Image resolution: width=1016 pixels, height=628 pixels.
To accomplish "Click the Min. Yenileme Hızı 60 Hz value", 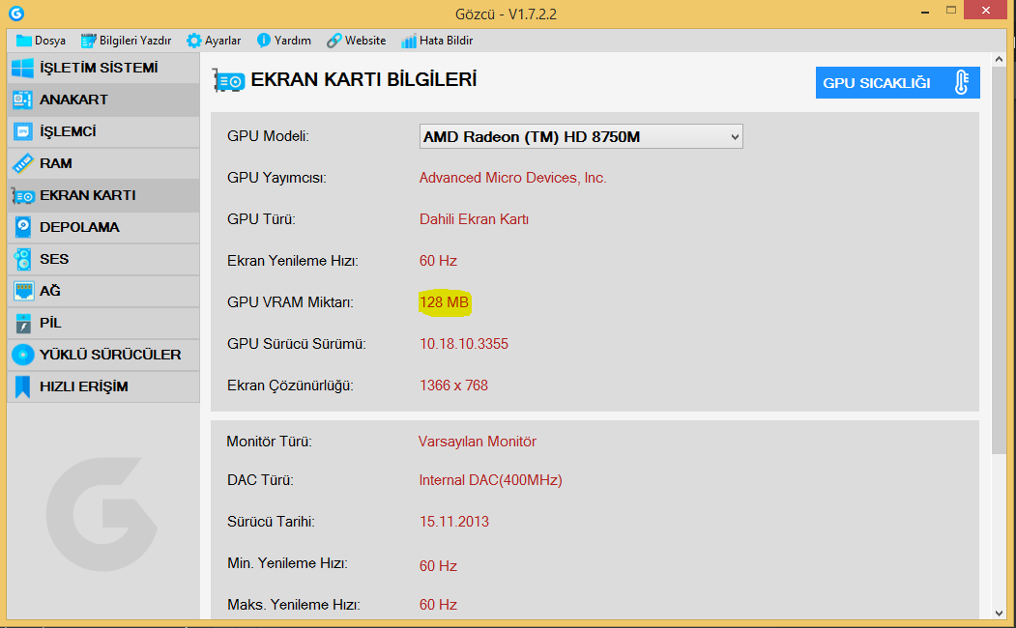I will [x=438, y=565].
